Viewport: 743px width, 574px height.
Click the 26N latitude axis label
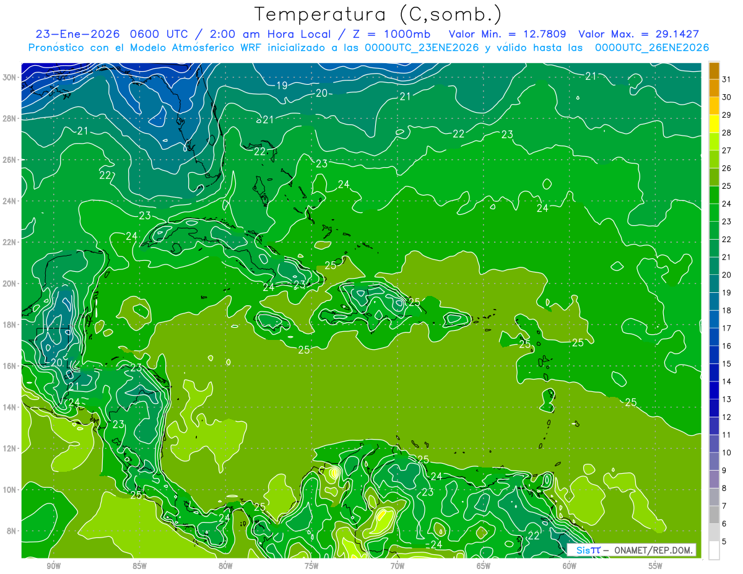click(11, 160)
